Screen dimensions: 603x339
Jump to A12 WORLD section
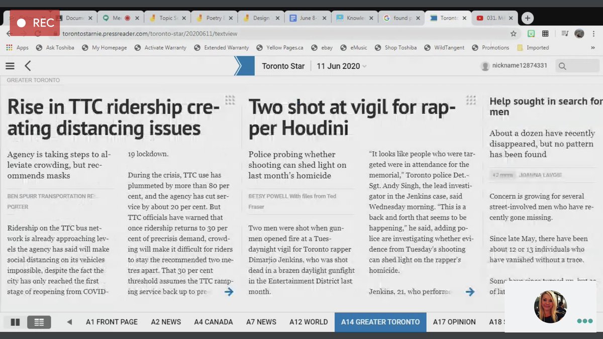pos(309,322)
